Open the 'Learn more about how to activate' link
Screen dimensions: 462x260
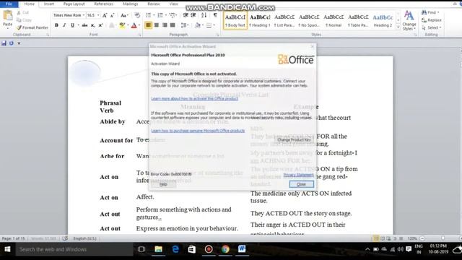[x=194, y=98]
